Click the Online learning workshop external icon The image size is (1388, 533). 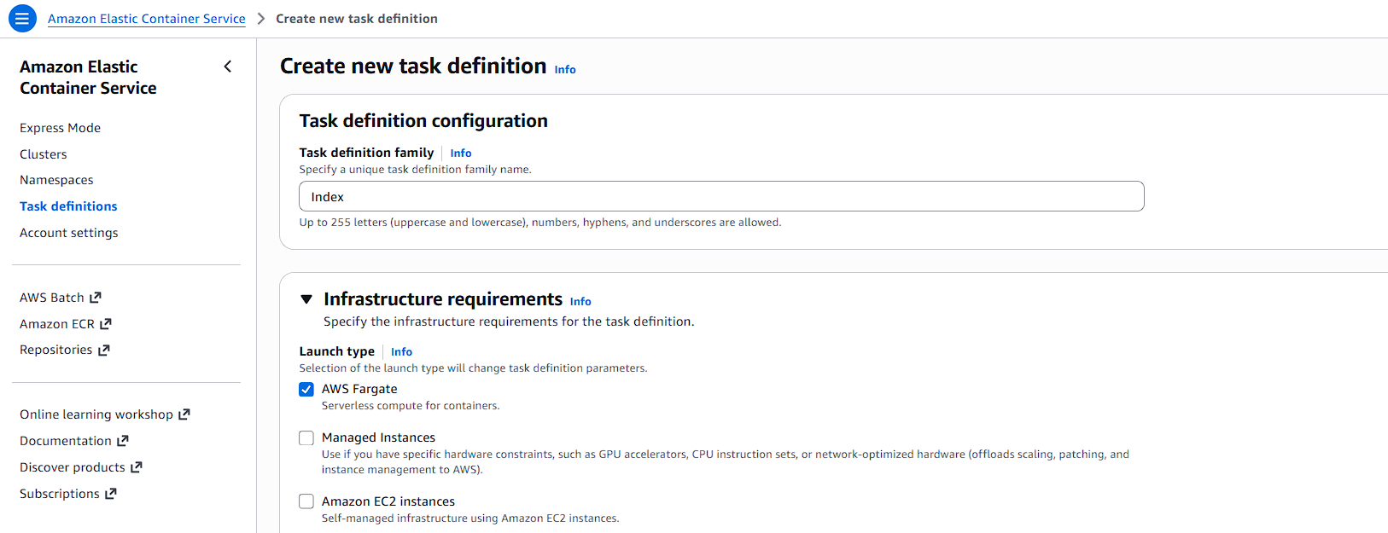click(184, 414)
